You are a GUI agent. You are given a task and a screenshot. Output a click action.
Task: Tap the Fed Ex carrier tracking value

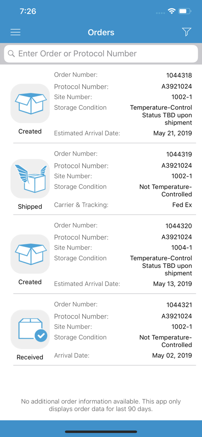[x=182, y=205]
